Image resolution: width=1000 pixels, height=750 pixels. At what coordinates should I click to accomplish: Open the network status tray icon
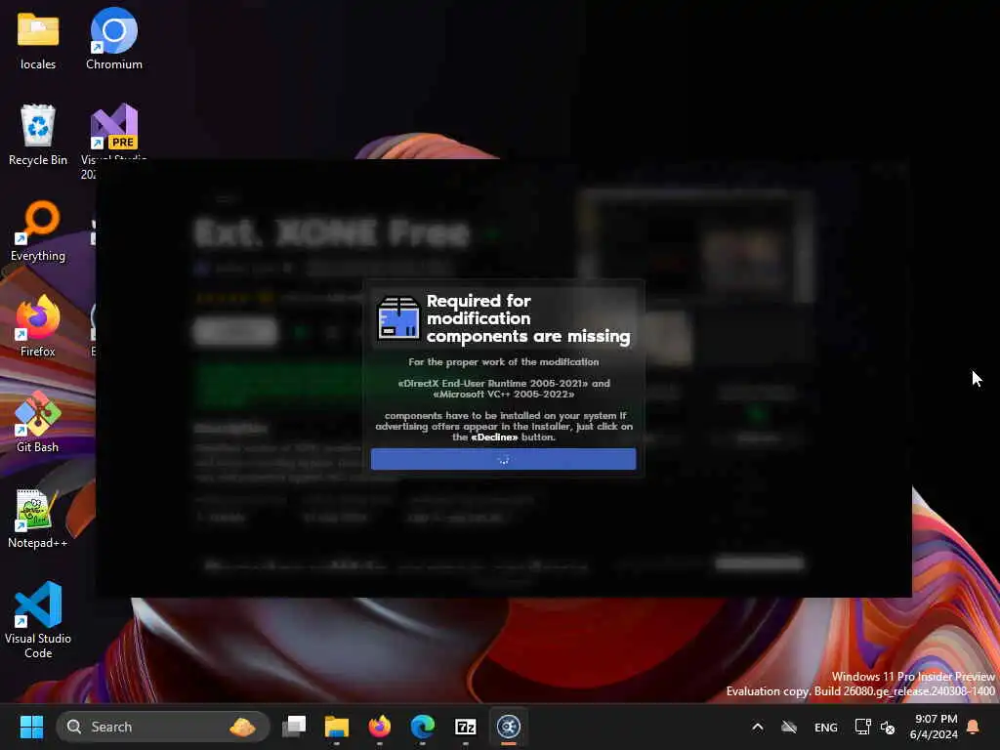click(x=862, y=727)
